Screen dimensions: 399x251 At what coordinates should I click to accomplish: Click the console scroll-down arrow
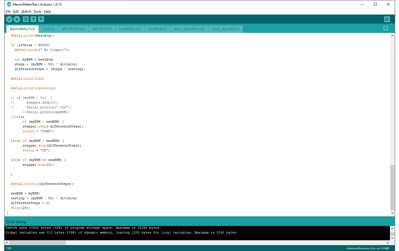[x=392, y=238]
